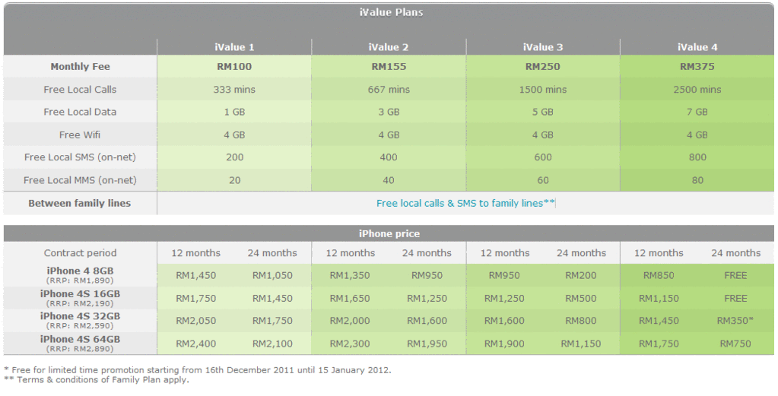
Task: Click the RM200 price cell
Action: coord(581,276)
